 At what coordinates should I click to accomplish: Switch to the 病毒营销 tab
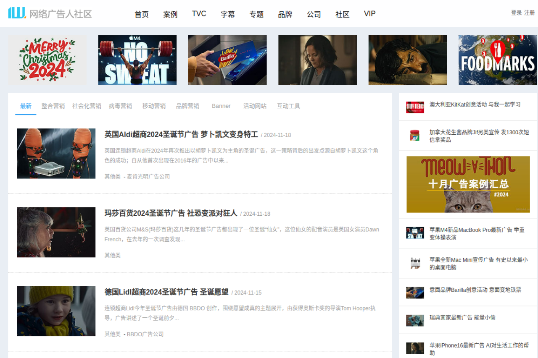pyautogui.click(x=120, y=106)
